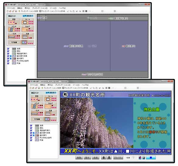
Task: Uncheck 背景 layer checkbox in front window
Action: (x=31, y=126)
